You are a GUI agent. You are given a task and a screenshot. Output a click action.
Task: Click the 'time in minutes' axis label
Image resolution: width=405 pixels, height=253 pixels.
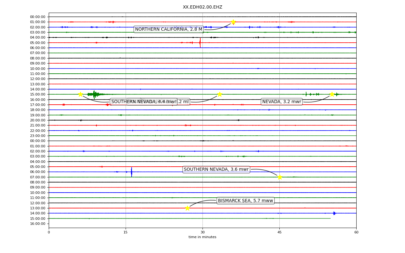pos(202,237)
